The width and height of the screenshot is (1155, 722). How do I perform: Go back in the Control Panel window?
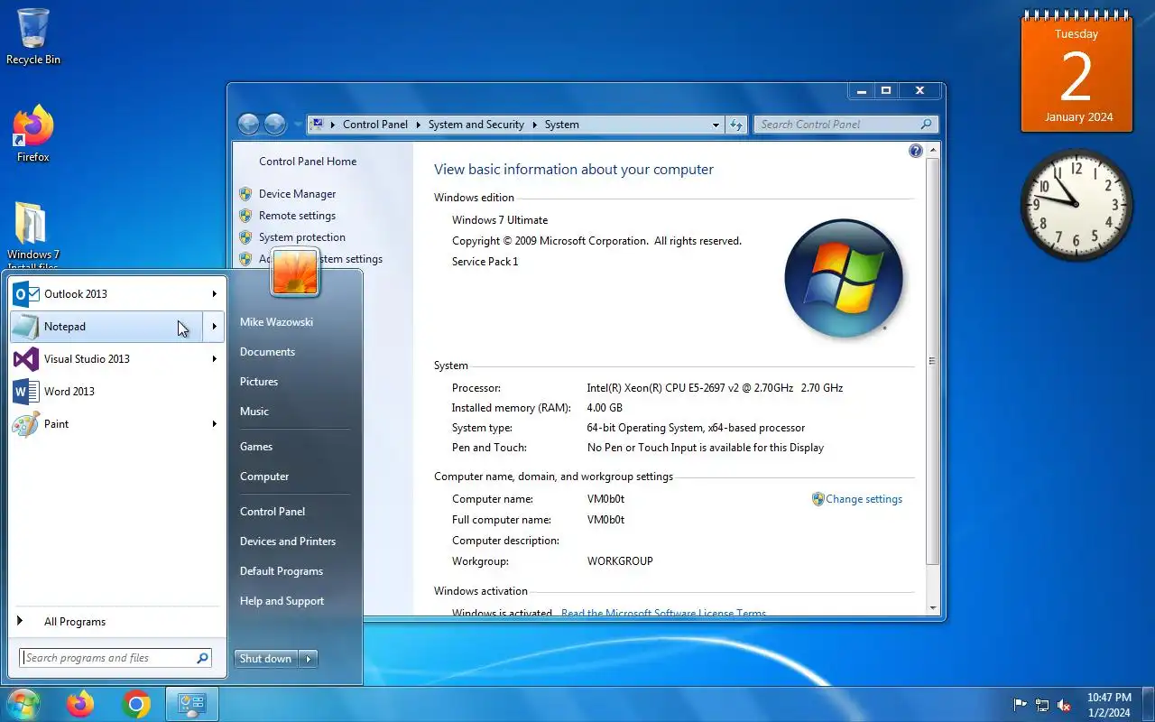coord(248,125)
